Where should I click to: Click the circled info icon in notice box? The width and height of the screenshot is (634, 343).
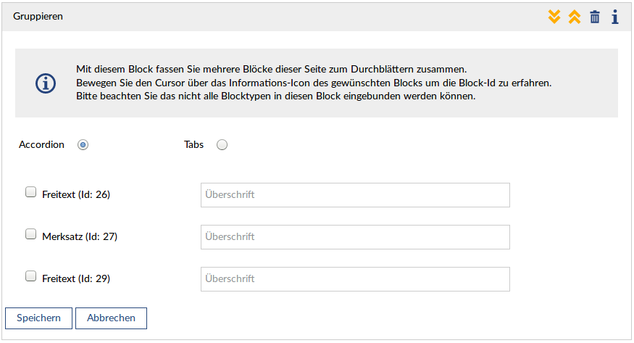(46, 83)
